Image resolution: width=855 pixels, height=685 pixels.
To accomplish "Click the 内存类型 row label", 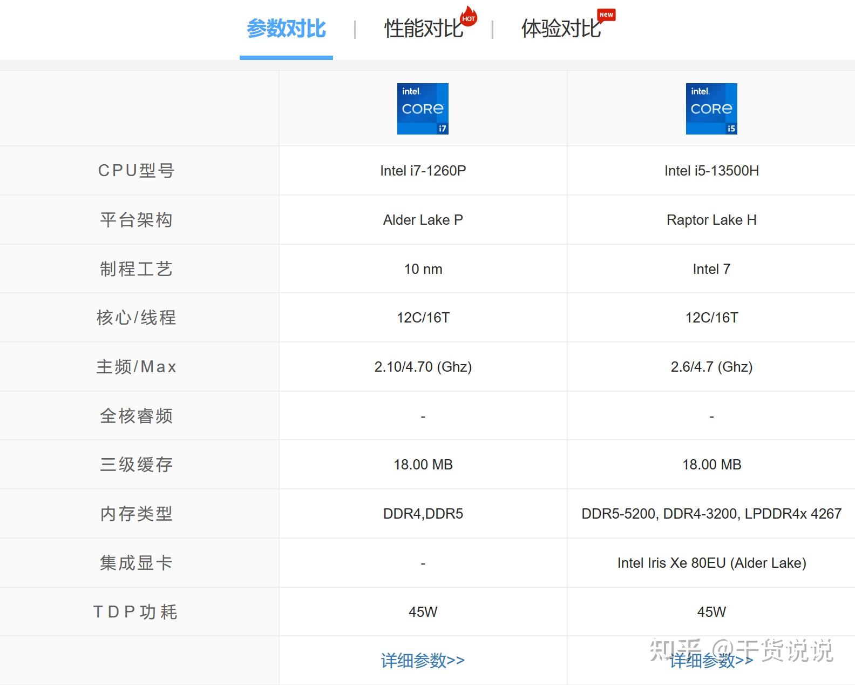I will pos(136,514).
